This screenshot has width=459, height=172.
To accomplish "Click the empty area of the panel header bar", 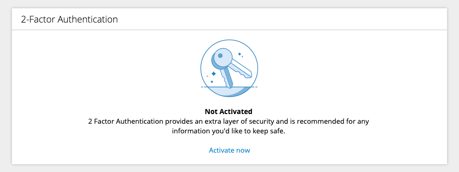I will coord(281,19).
